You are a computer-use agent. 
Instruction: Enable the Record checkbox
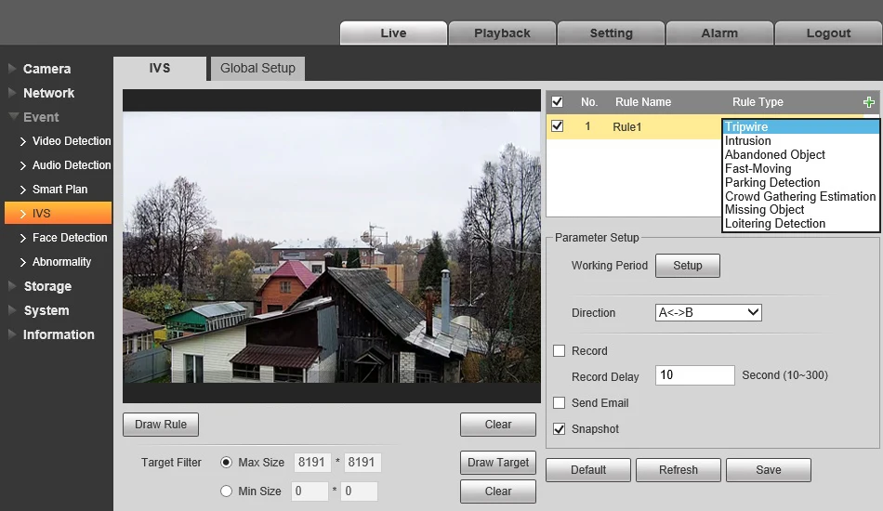click(x=559, y=350)
